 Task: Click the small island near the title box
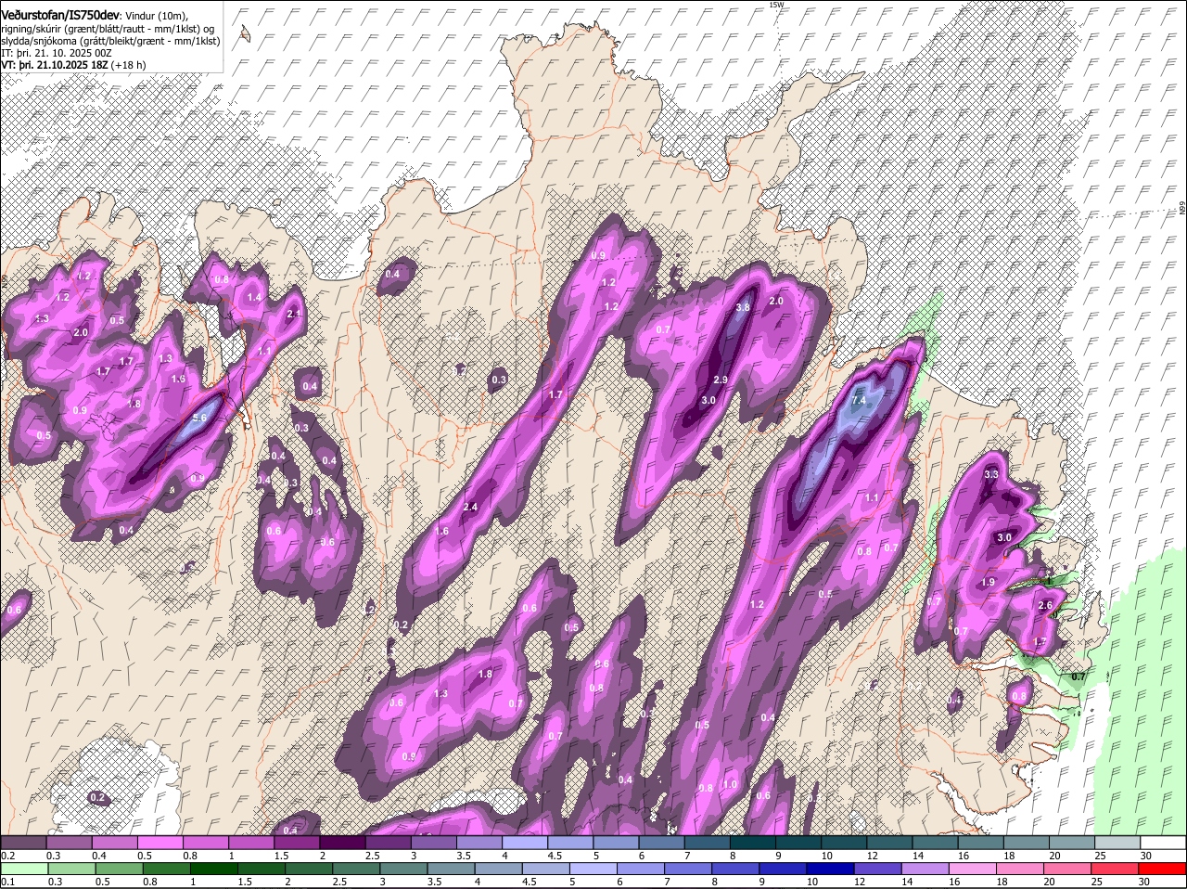[245, 33]
